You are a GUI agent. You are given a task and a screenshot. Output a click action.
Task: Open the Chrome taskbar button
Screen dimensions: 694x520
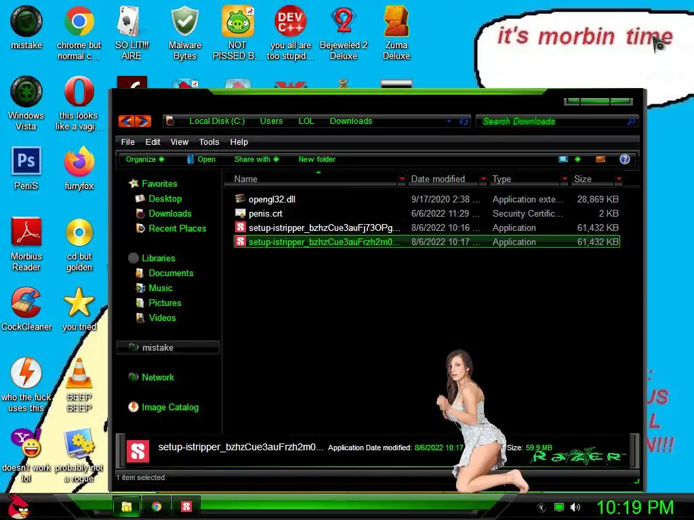coord(157,506)
